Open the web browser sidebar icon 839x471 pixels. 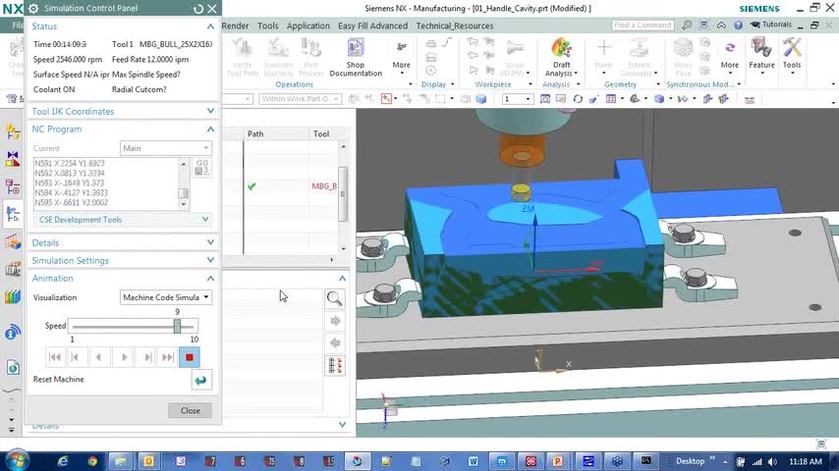tap(13, 367)
